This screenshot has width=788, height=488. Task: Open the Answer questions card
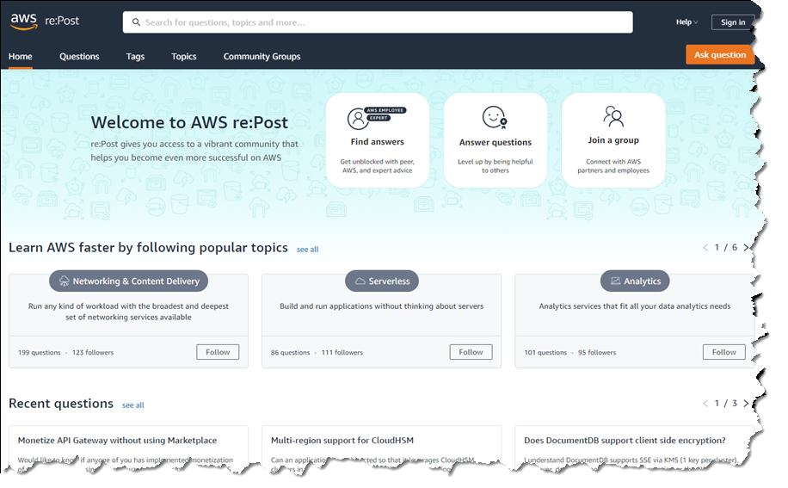point(496,140)
